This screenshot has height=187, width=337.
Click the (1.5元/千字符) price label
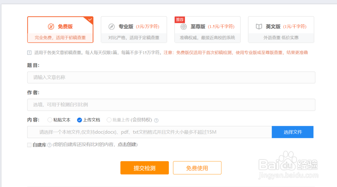(221, 26)
